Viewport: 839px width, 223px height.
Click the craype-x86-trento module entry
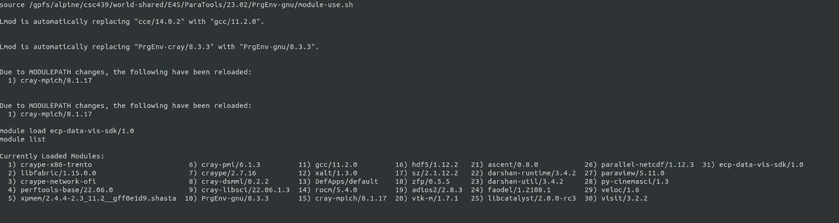tap(56, 165)
